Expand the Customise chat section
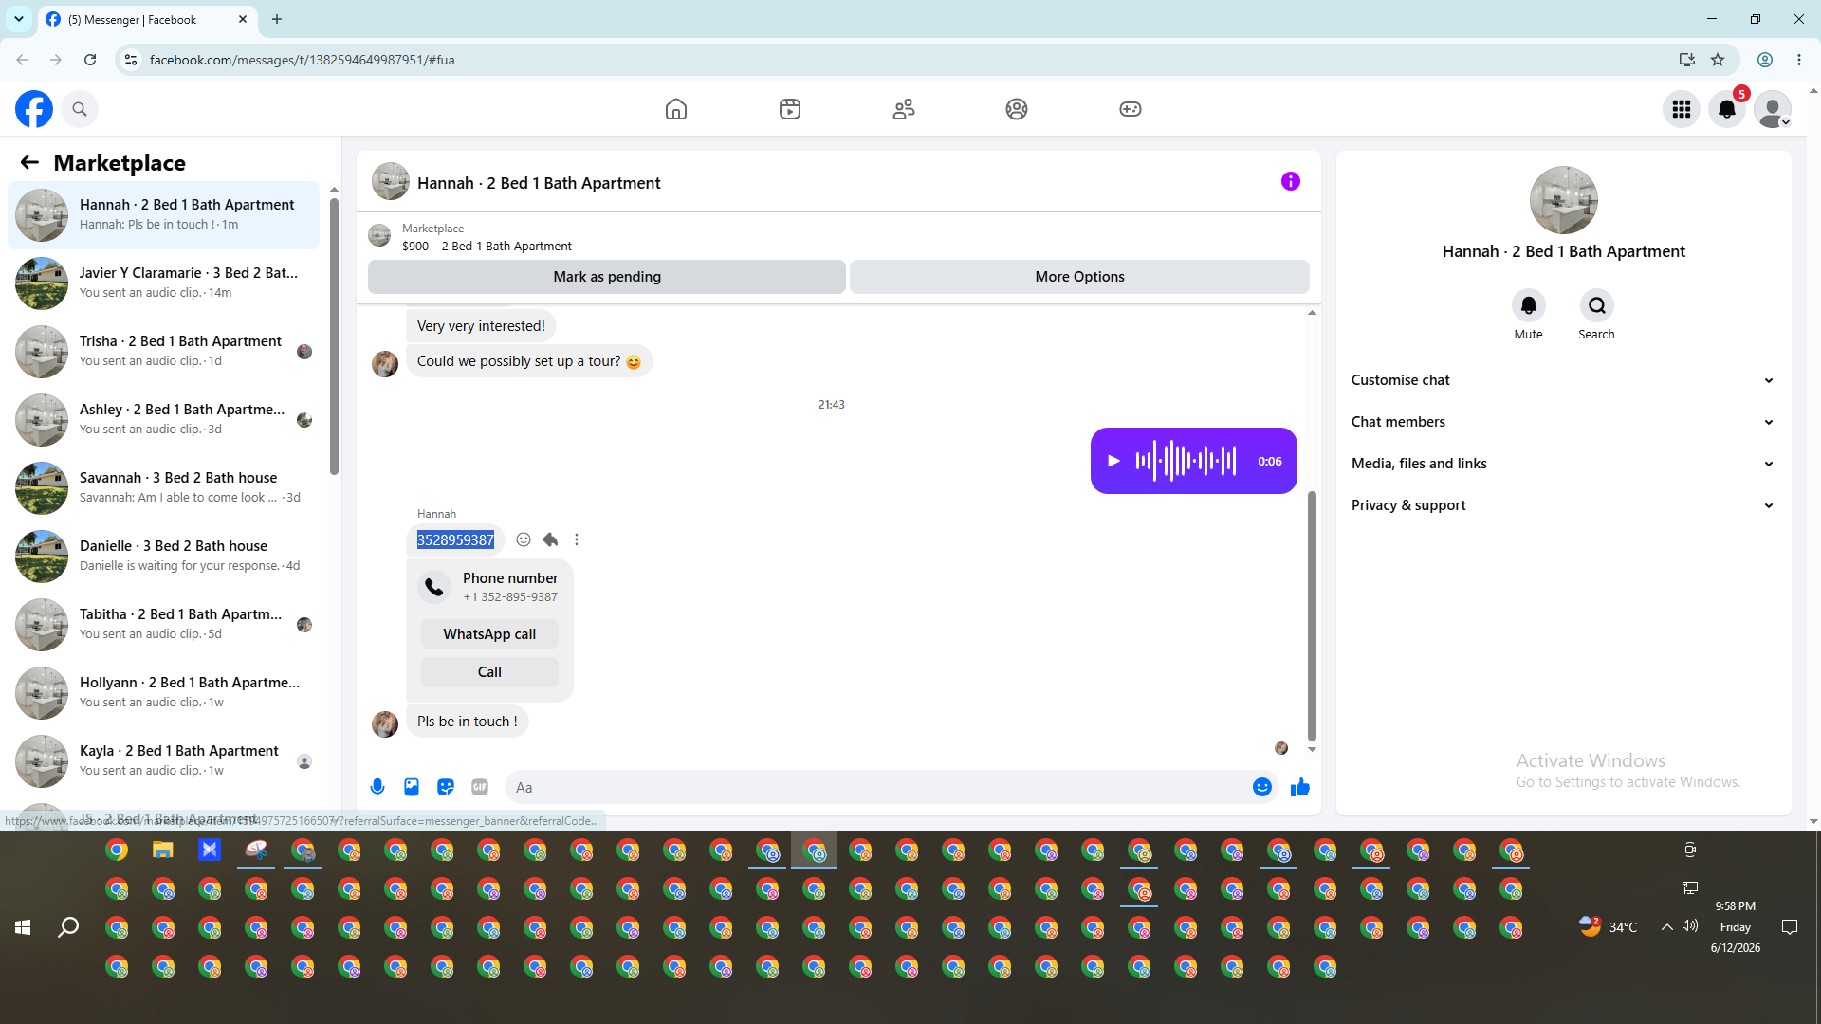 click(1563, 380)
